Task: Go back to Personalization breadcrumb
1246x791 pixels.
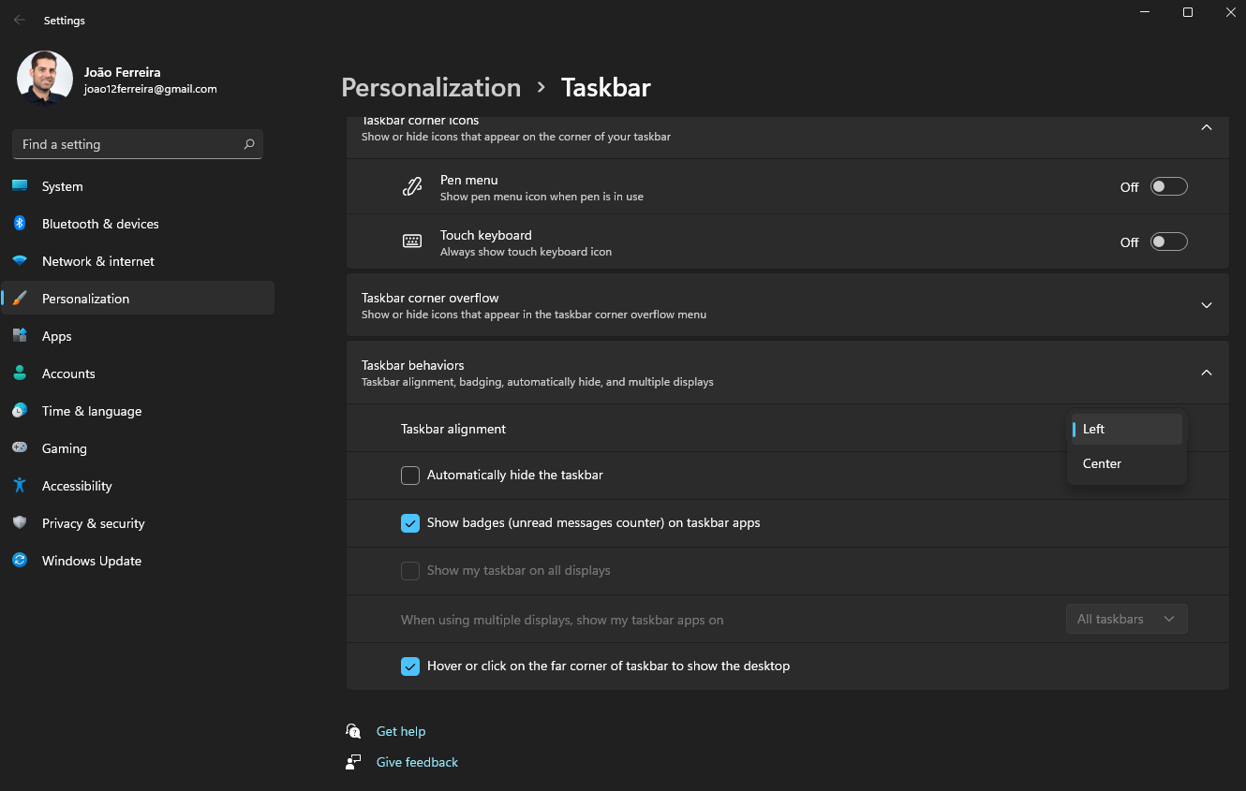Action: click(430, 87)
